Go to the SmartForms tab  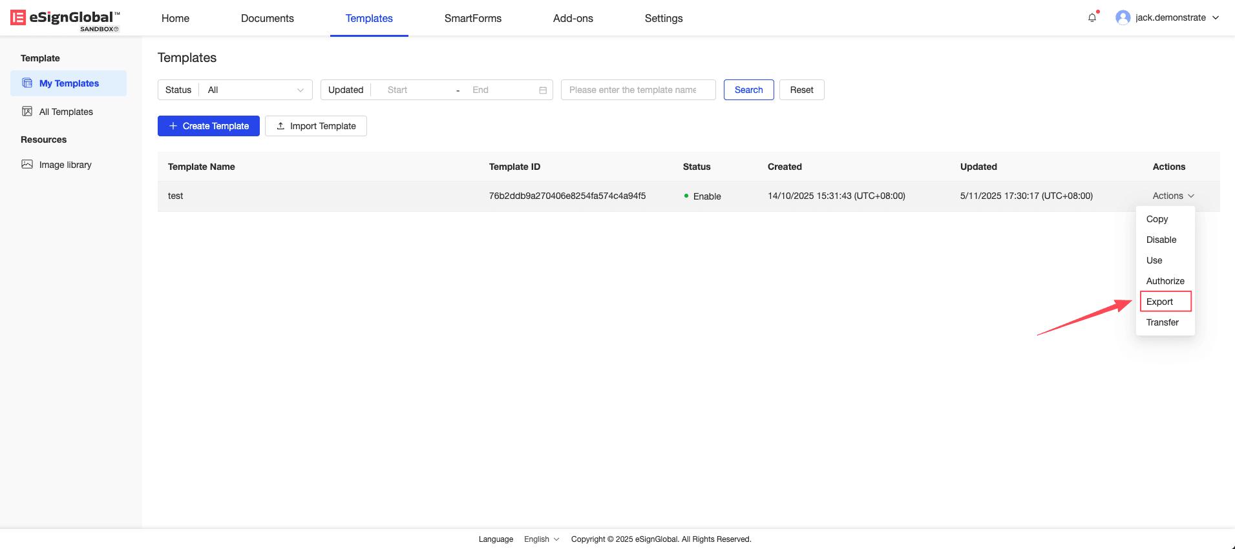[472, 18]
